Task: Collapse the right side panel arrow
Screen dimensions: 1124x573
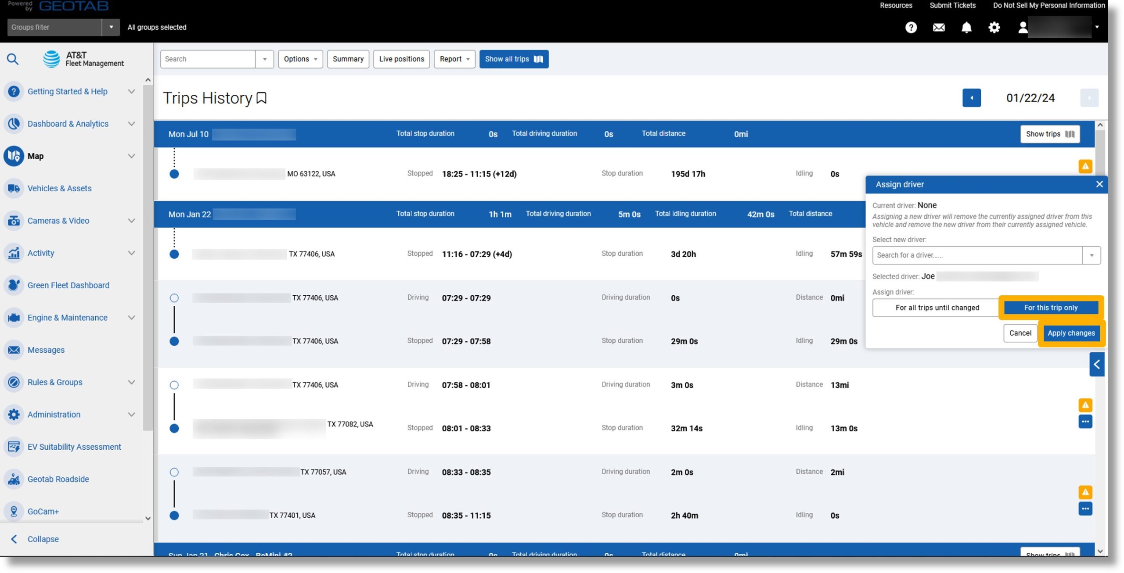Action: [1097, 364]
